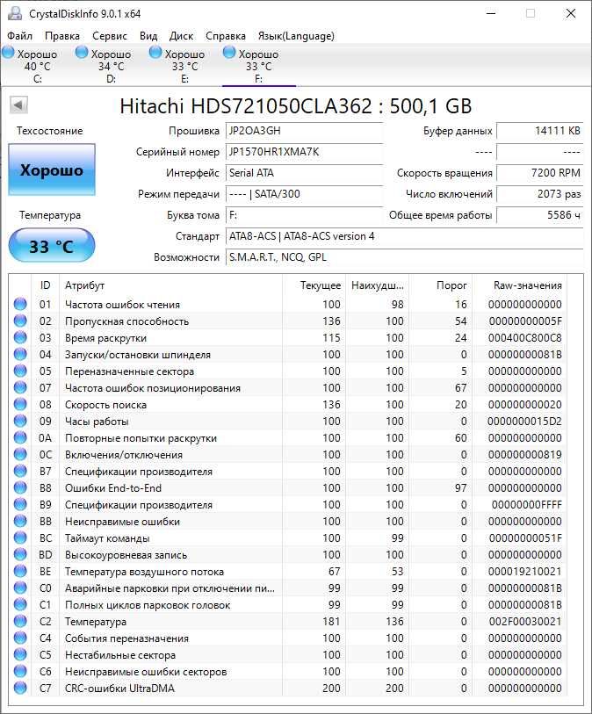Click the Интерфейс field Serial ATA
Viewport: 592px width, 714px height.
304,173
